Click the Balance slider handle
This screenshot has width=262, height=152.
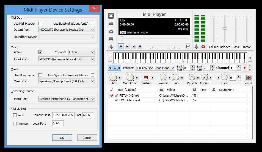[225, 29]
